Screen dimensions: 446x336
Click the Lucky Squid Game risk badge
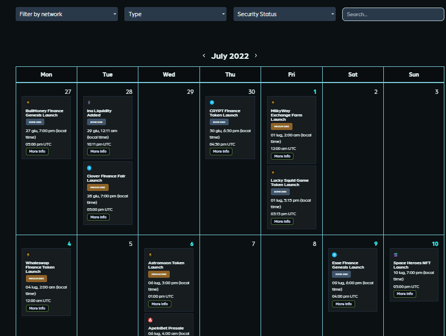pos(280,192)
